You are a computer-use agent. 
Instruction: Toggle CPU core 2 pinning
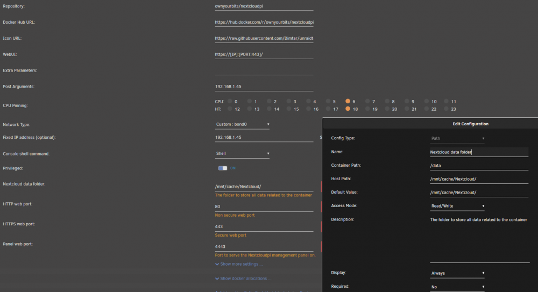pyautogui.click(x=270, y=101)
